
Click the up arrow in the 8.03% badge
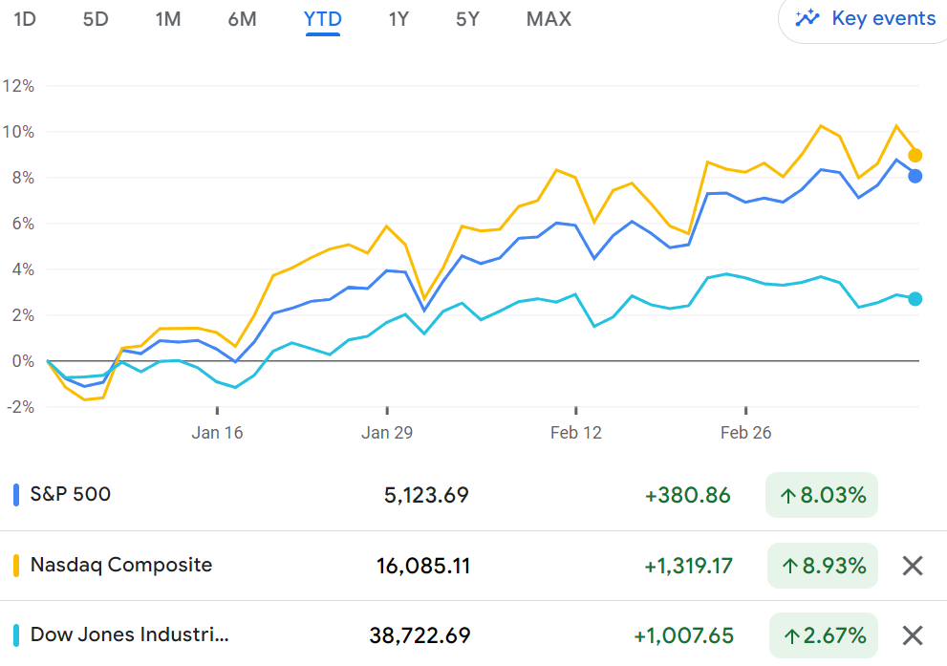pyautogui.click(x=787, y=496)
